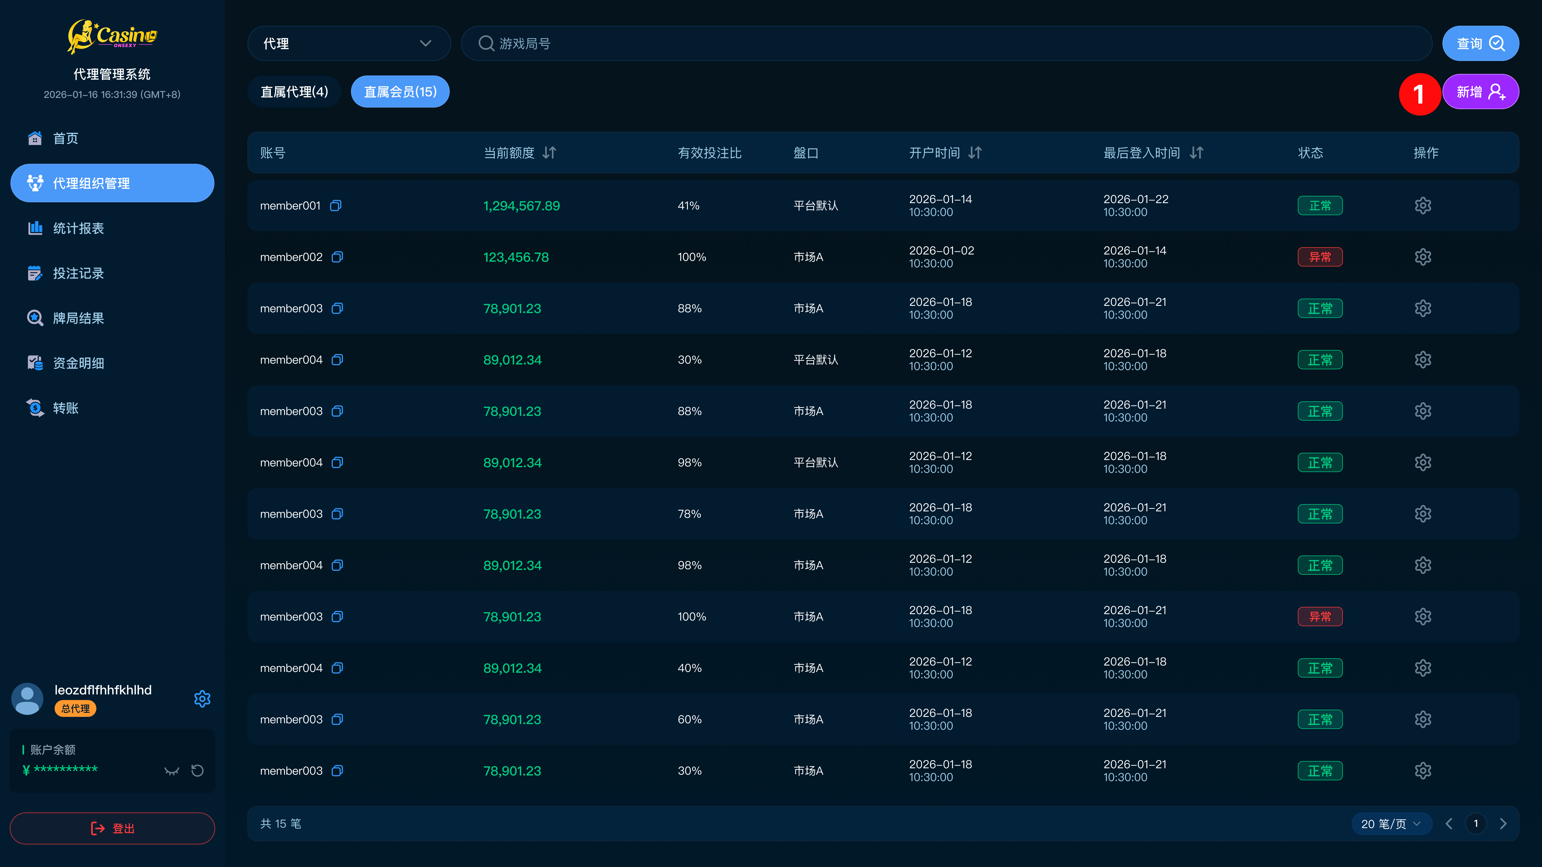The image size is (1542, 867).
Task: Show hidden account balance with eye icon
Action: 172,770
